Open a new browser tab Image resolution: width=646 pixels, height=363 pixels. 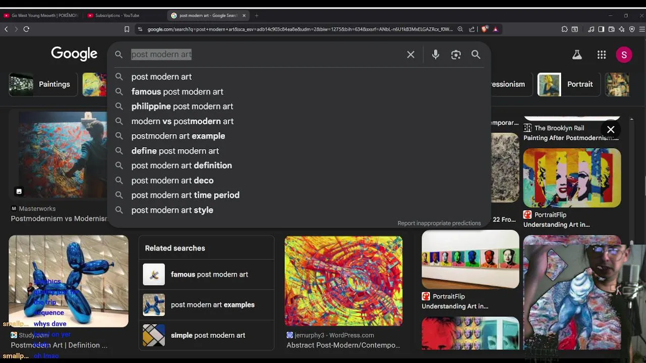(x=256, y=16)
